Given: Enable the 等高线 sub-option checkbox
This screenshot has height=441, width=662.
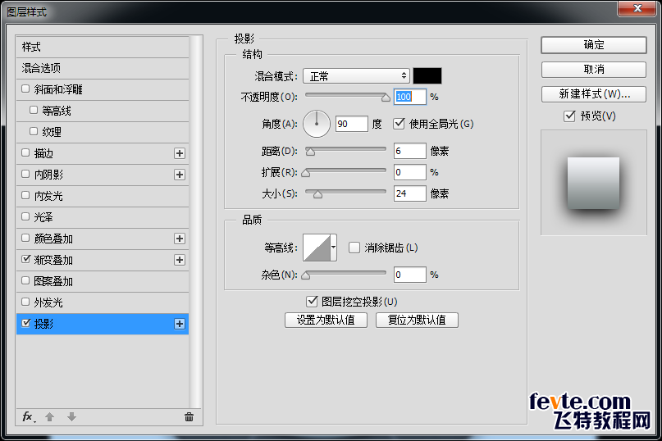Looking at the screenshot, I should 34,110.
